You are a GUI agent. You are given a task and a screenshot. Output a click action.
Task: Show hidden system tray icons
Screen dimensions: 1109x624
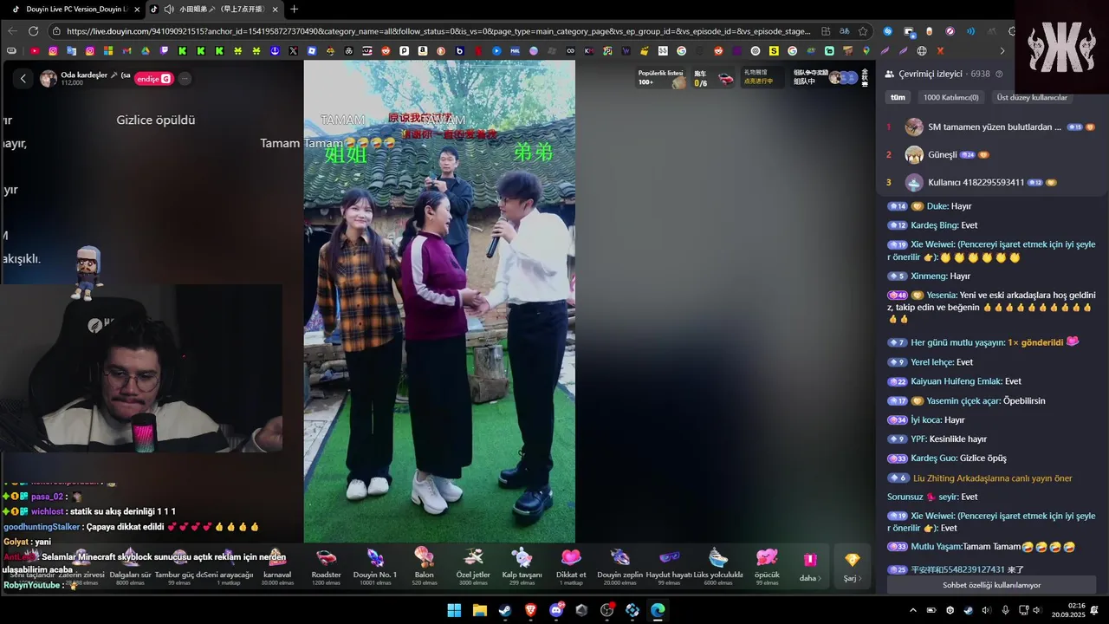(x=912, y=610)
